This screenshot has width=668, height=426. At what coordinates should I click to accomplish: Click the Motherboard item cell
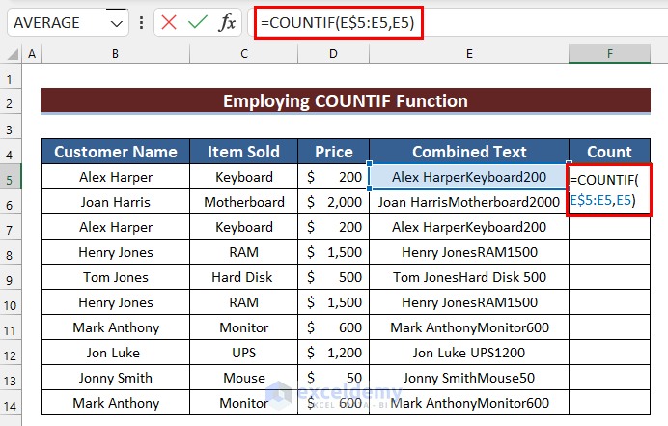244,203
